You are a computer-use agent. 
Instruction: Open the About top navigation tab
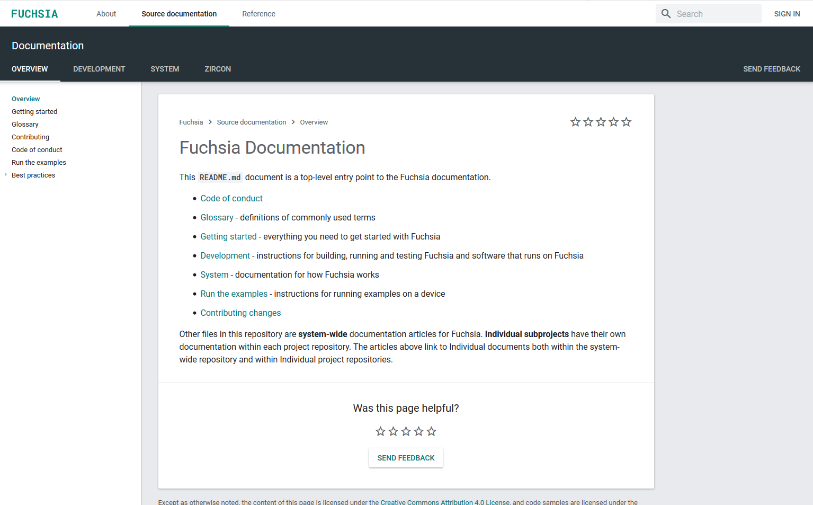(x=106, y=14)
